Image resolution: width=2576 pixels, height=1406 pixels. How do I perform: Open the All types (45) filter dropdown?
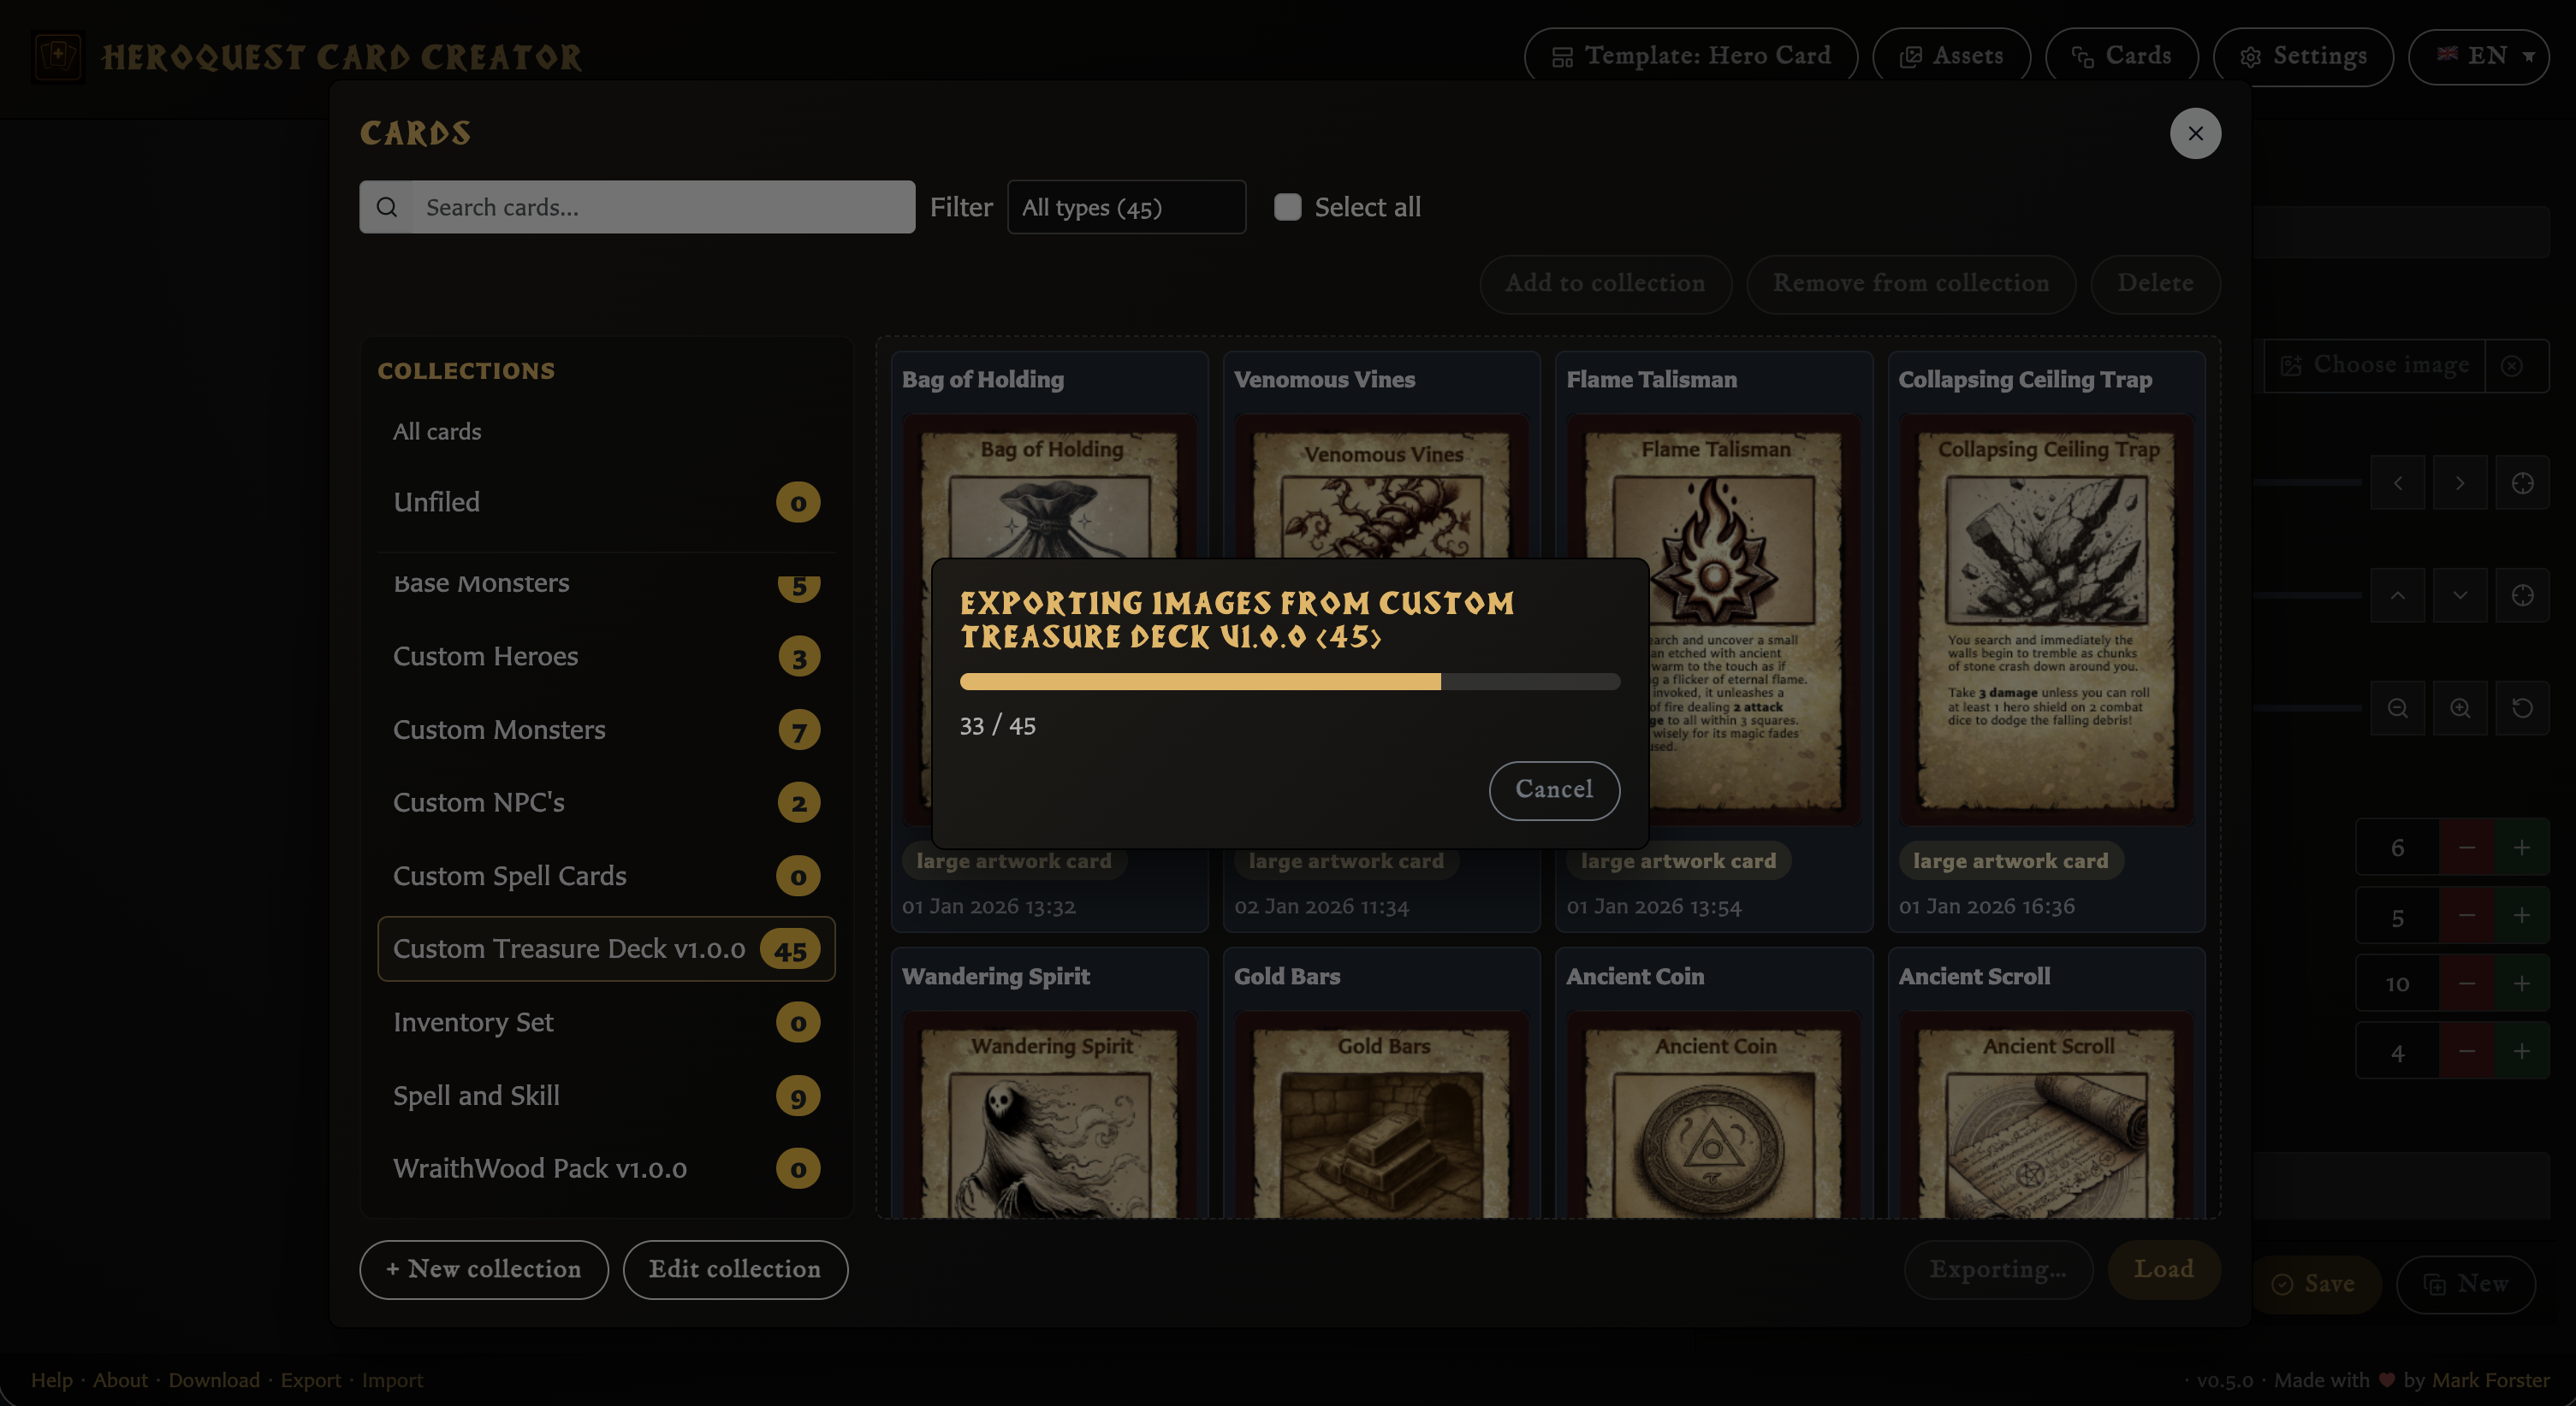coord(1126,207)
